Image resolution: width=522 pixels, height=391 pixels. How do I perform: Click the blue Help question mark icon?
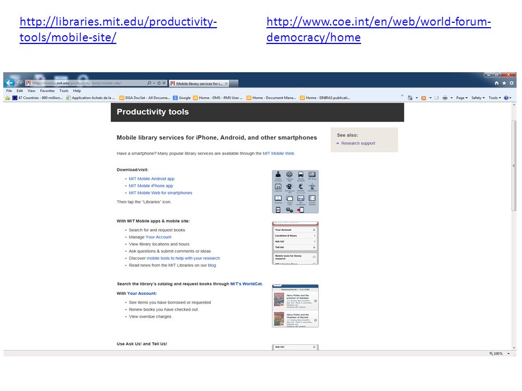[506, 98]
